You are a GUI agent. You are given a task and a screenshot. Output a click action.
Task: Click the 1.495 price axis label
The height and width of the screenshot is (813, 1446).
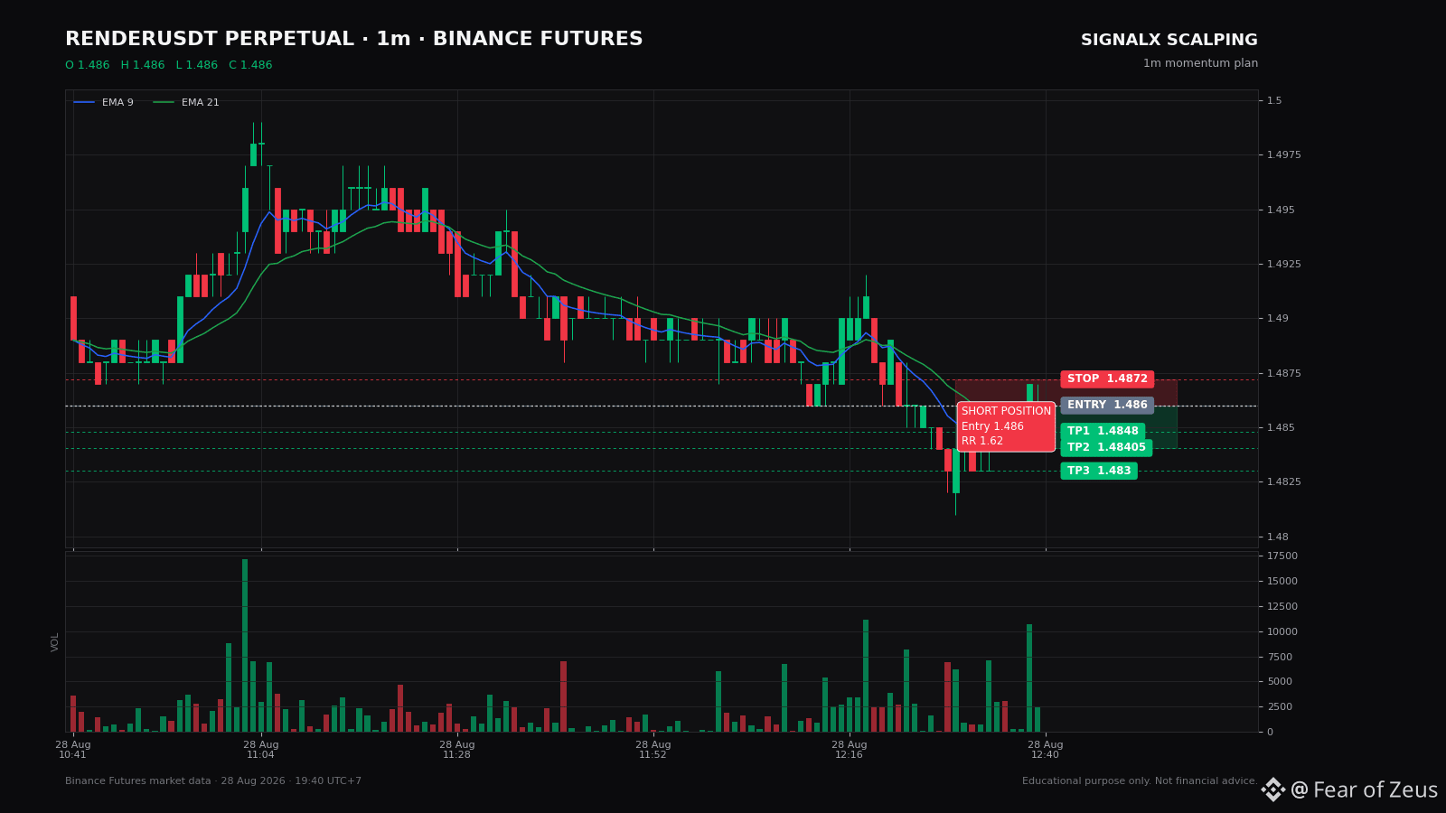point(1281,210)
